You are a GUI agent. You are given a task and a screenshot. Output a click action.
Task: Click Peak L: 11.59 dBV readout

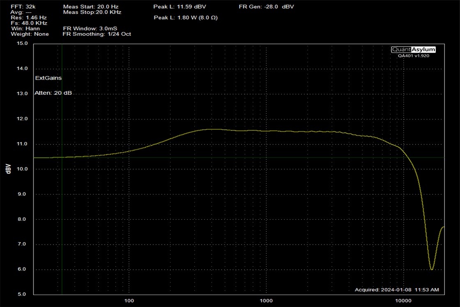[179, 7]
